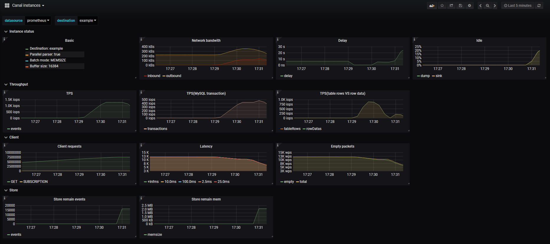The image size is (550, 244).
Task: Open the dashboards grid icon
Action: tap(7, 6)
